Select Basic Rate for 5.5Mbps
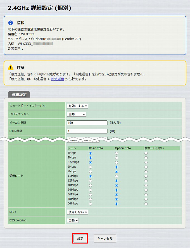The height and width of the screenshot is (248, 190). (x=91, y=162)
